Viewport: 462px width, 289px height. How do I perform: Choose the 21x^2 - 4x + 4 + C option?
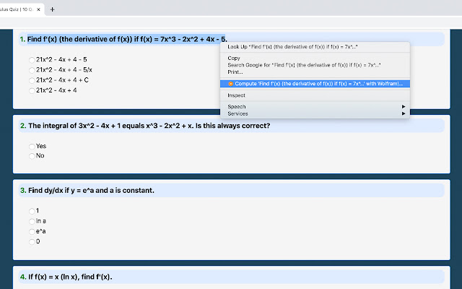tap(32, 80)
